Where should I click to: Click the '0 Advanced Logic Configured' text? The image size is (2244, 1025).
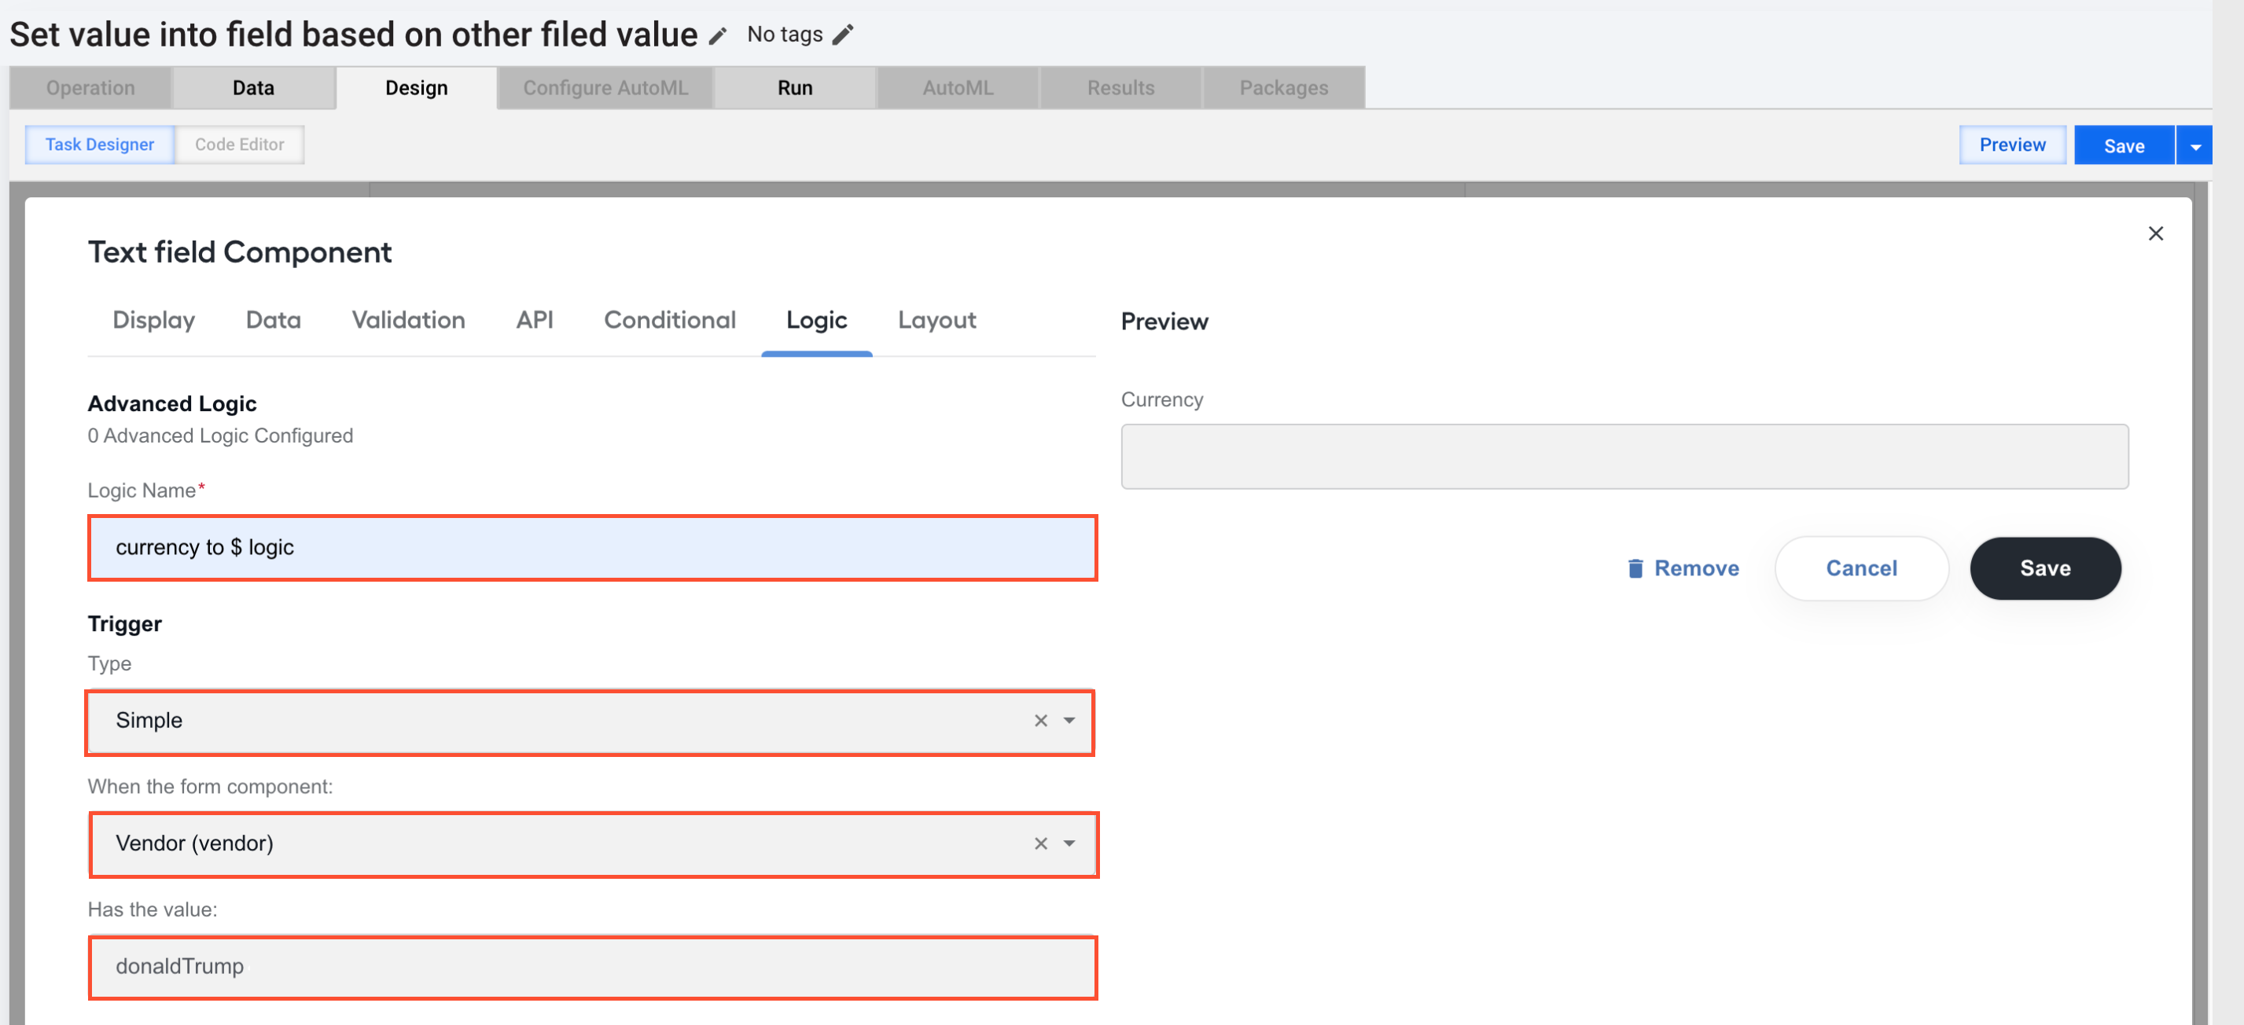coord(220,435)
